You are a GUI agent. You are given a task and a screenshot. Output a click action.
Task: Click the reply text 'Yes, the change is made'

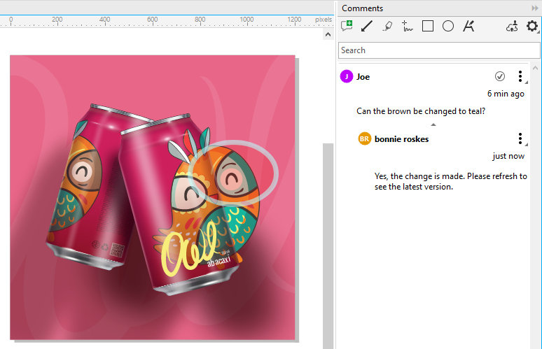coord(419,176)
